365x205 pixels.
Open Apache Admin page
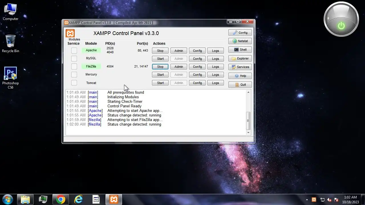(179, 51)
